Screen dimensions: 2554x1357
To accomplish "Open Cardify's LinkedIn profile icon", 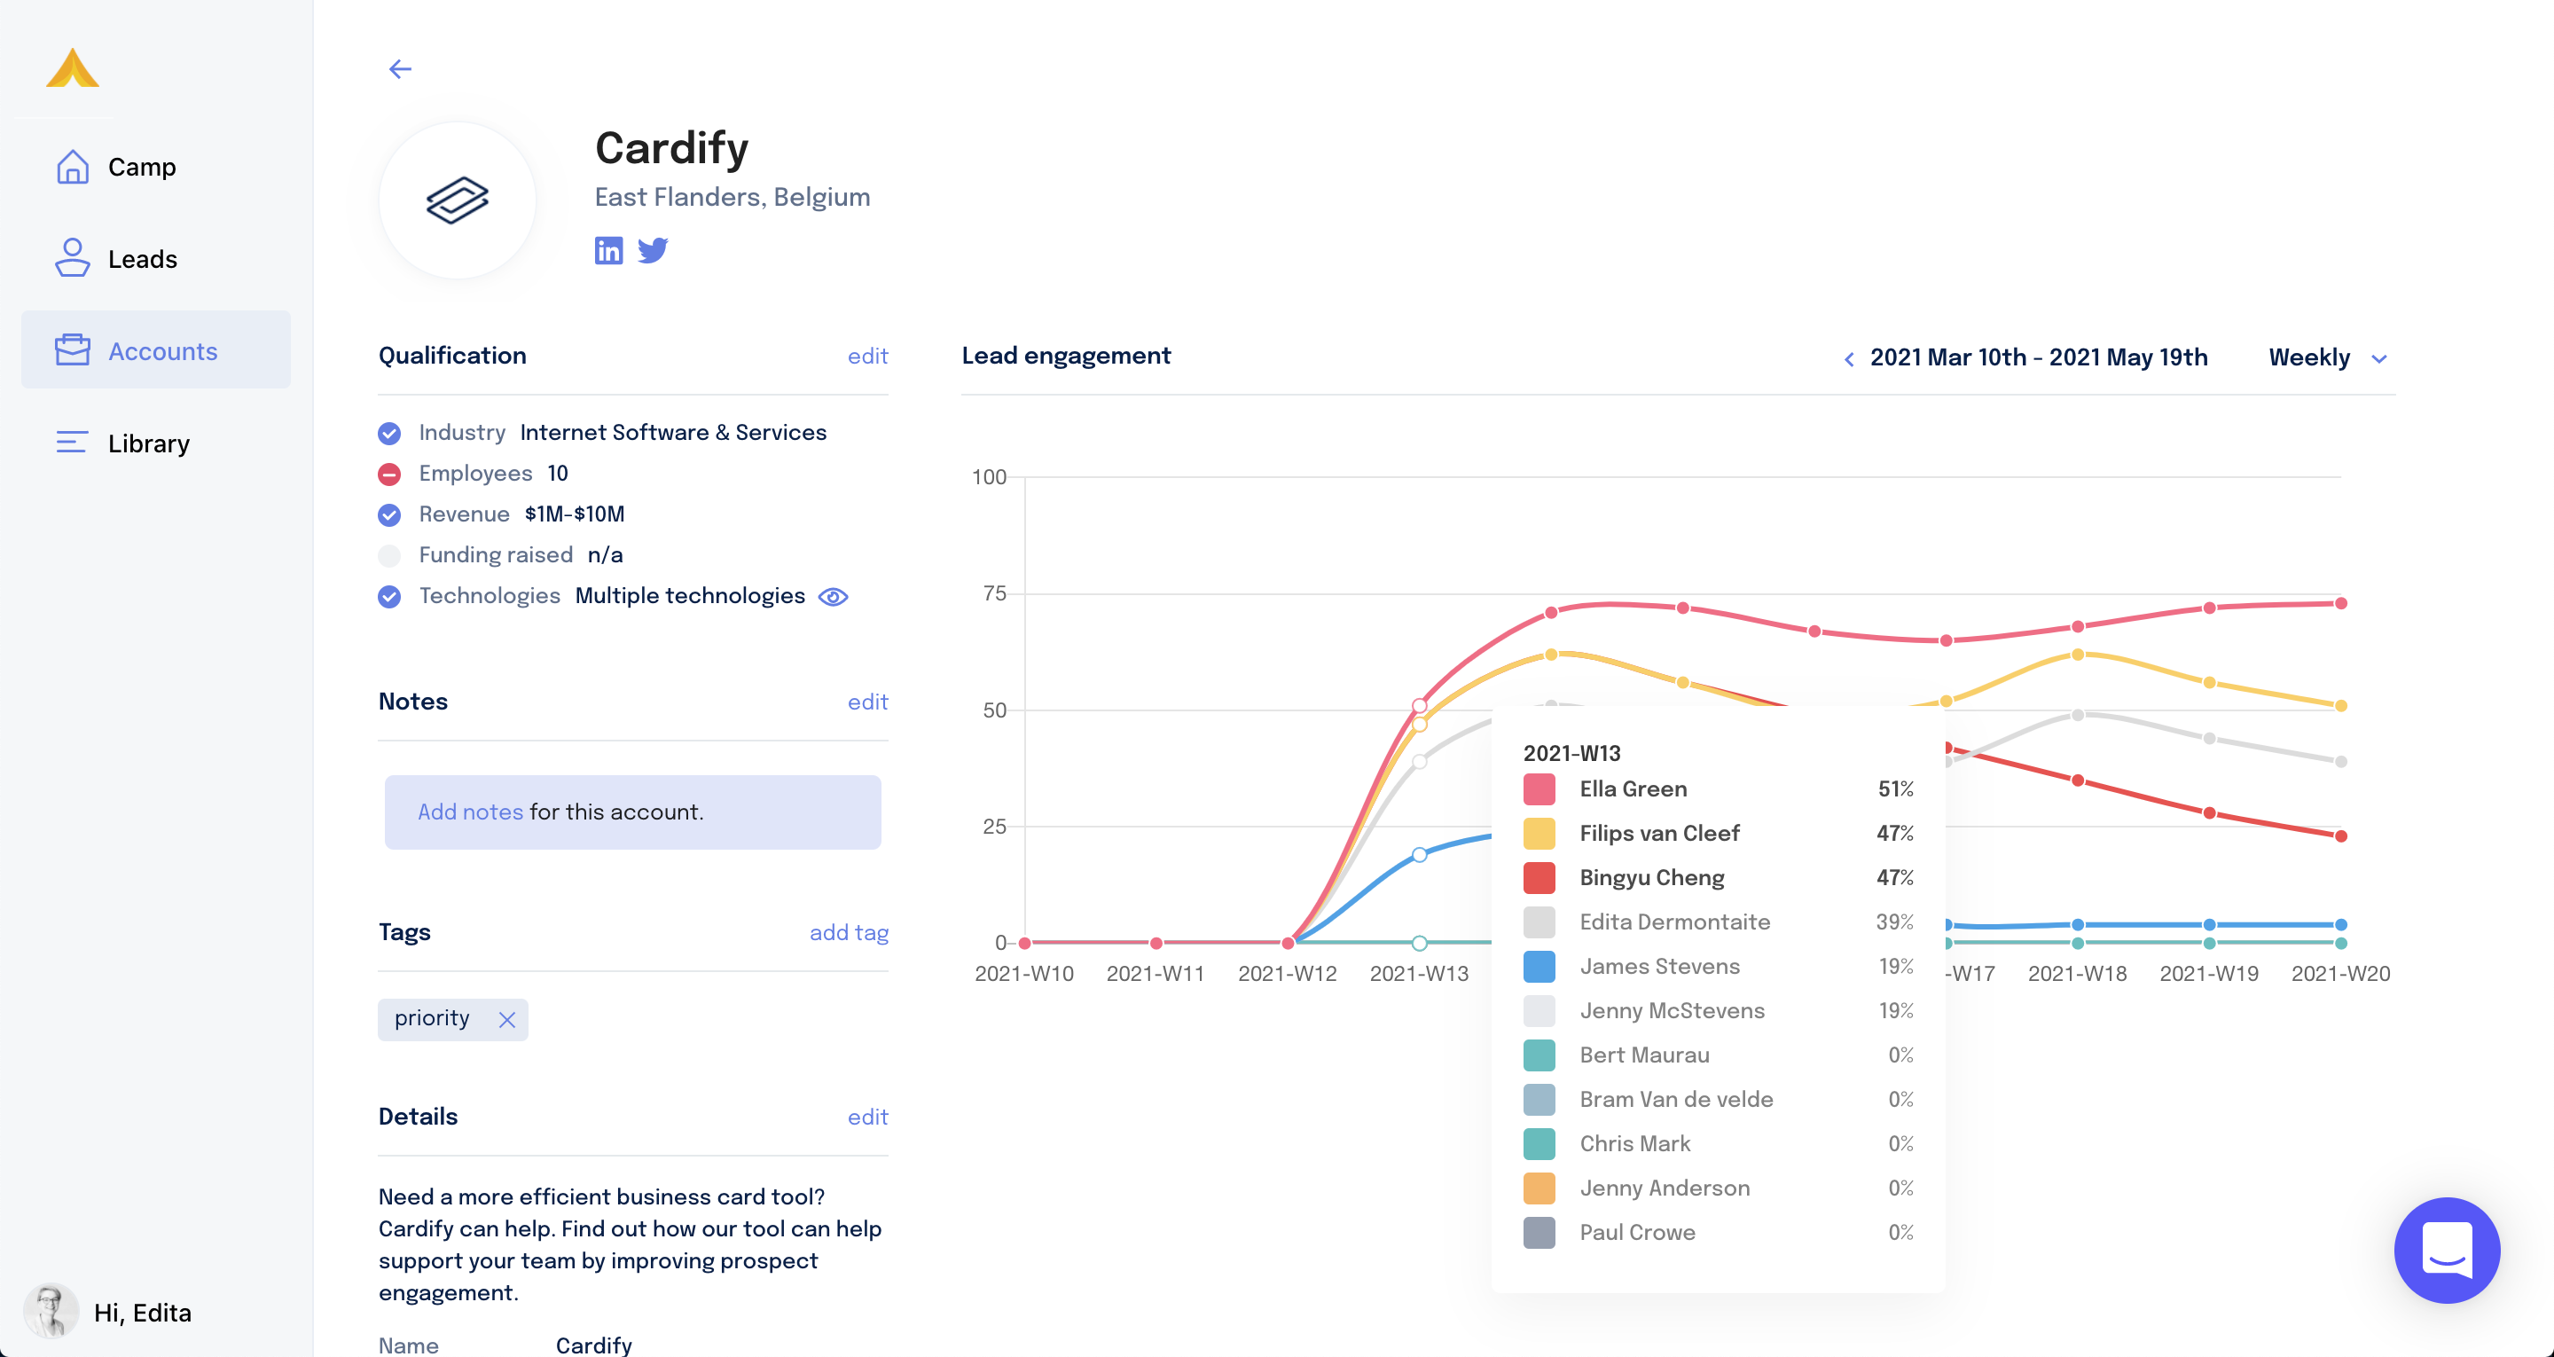I will click(608, 250).
